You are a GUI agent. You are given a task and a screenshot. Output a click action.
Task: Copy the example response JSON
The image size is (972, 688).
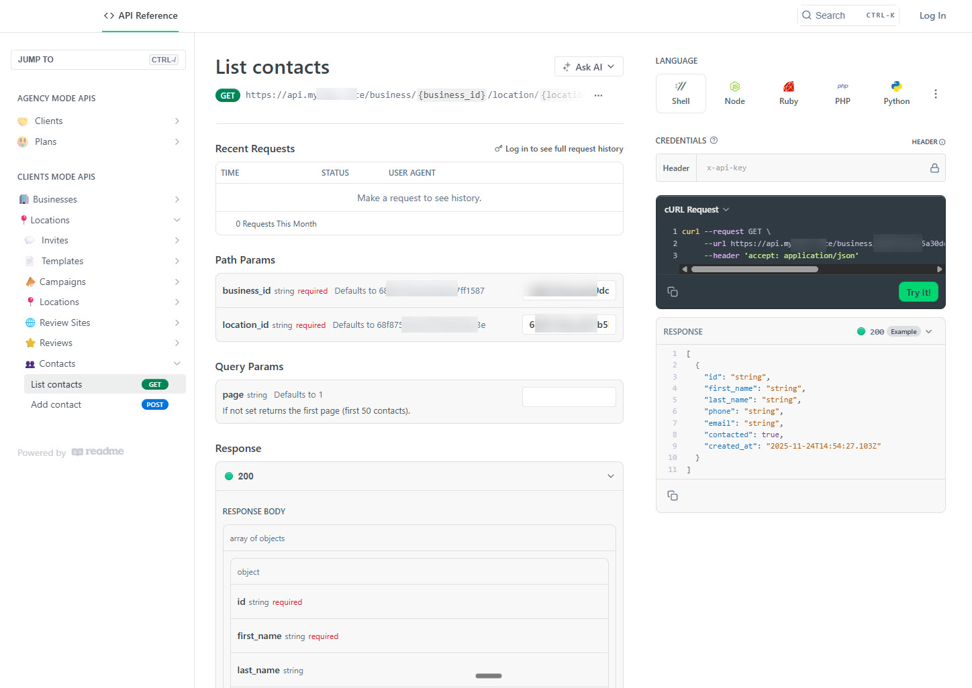pyautogui.click(x=672, y=496)
